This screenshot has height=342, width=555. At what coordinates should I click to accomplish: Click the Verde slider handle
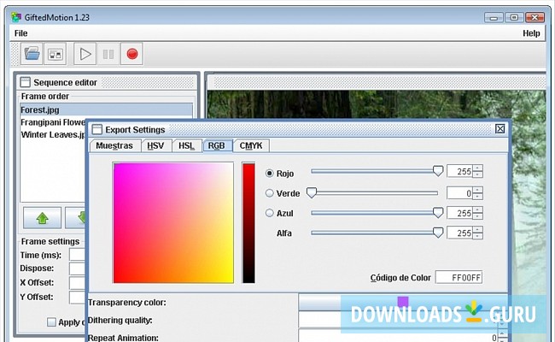click(x=312, y=192)
